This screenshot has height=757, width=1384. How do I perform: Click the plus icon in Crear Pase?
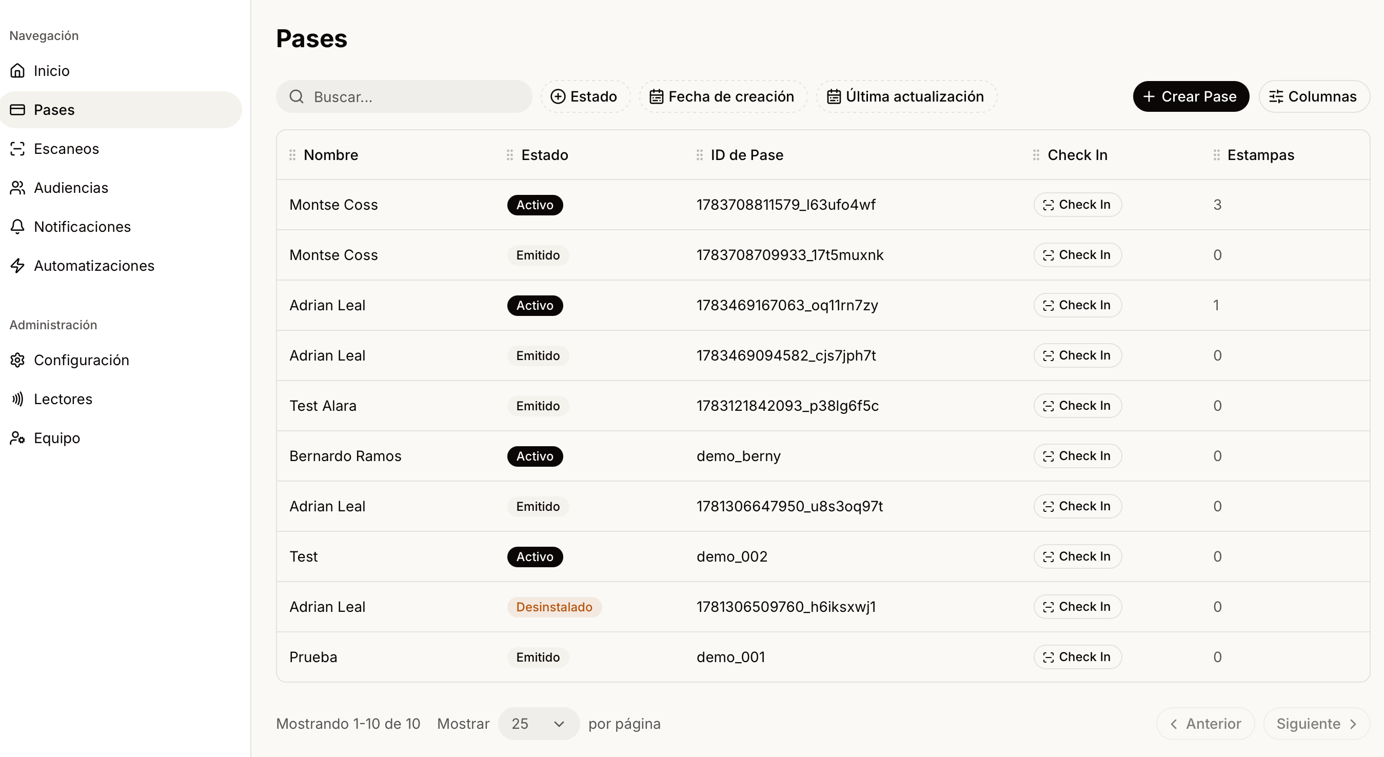[x=1149, y=97]
